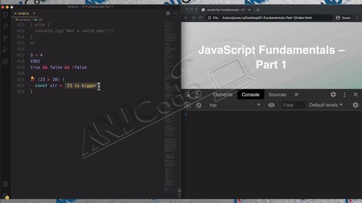This screenshot has height=203, width=362.
Task: Open the top JavaScript context dropdown
Action: click(235, 105)
